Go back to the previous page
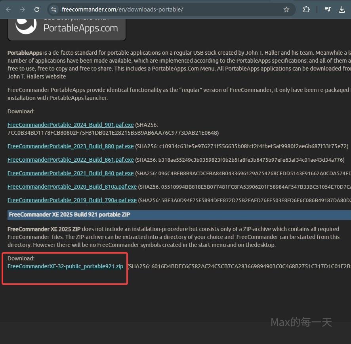Viewport: 351px width, 344px height. pos(8,10)
